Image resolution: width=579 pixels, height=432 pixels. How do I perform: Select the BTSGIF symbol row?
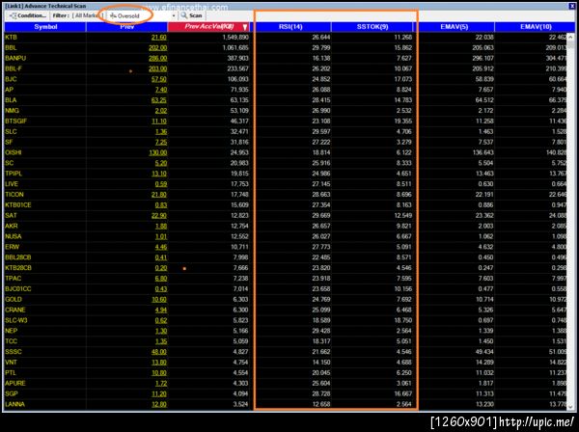pyautogui.click(x=285, y=121)
